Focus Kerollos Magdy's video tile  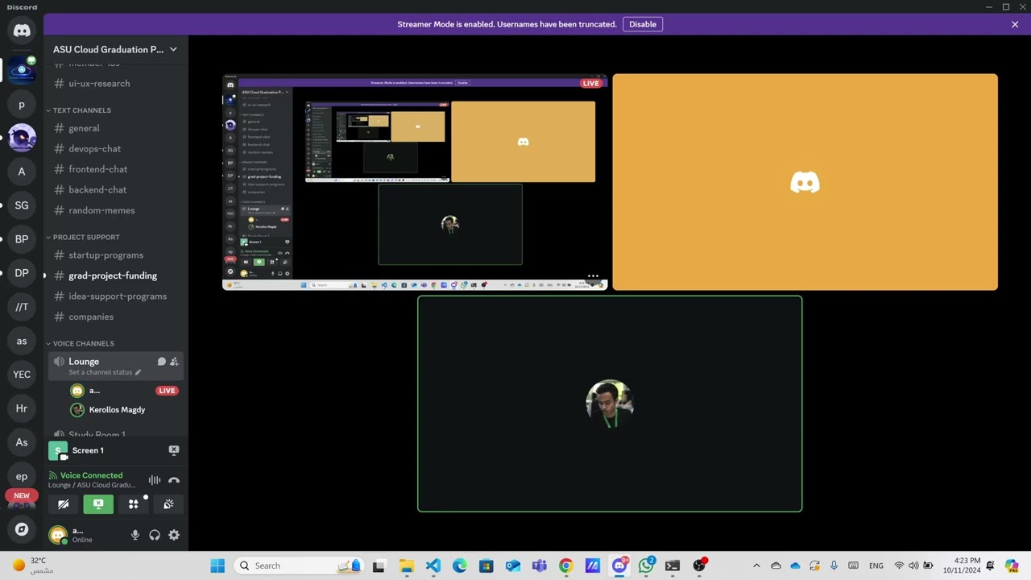[x=610, y=404]
